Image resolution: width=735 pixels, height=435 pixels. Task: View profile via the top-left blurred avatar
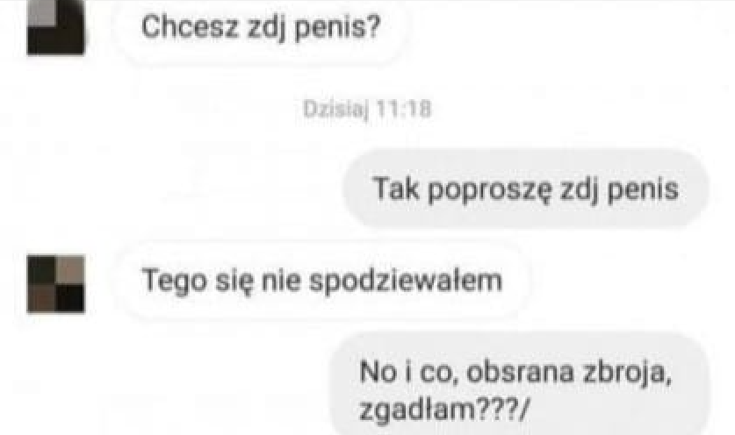[x=56, y=28]
